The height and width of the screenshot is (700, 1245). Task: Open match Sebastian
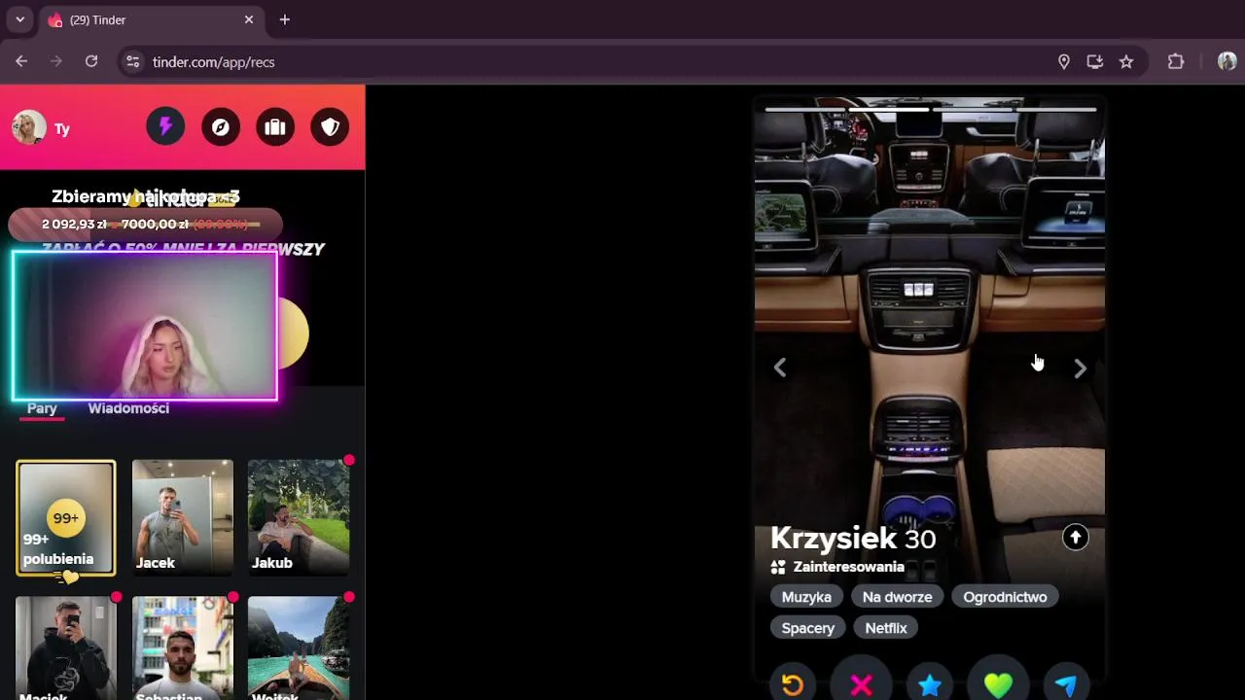pos(183,648)
